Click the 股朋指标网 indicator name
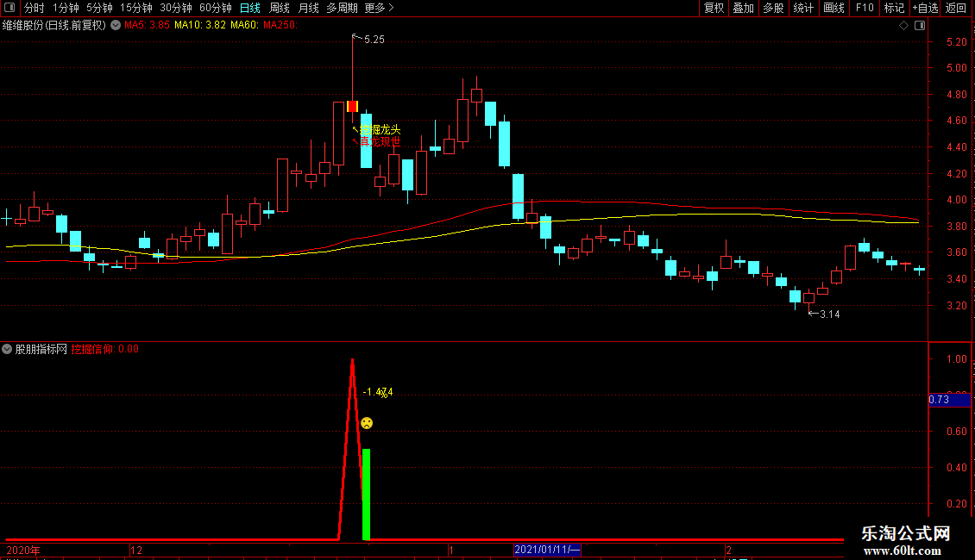The image size is (975, 560). pos(41,349)
